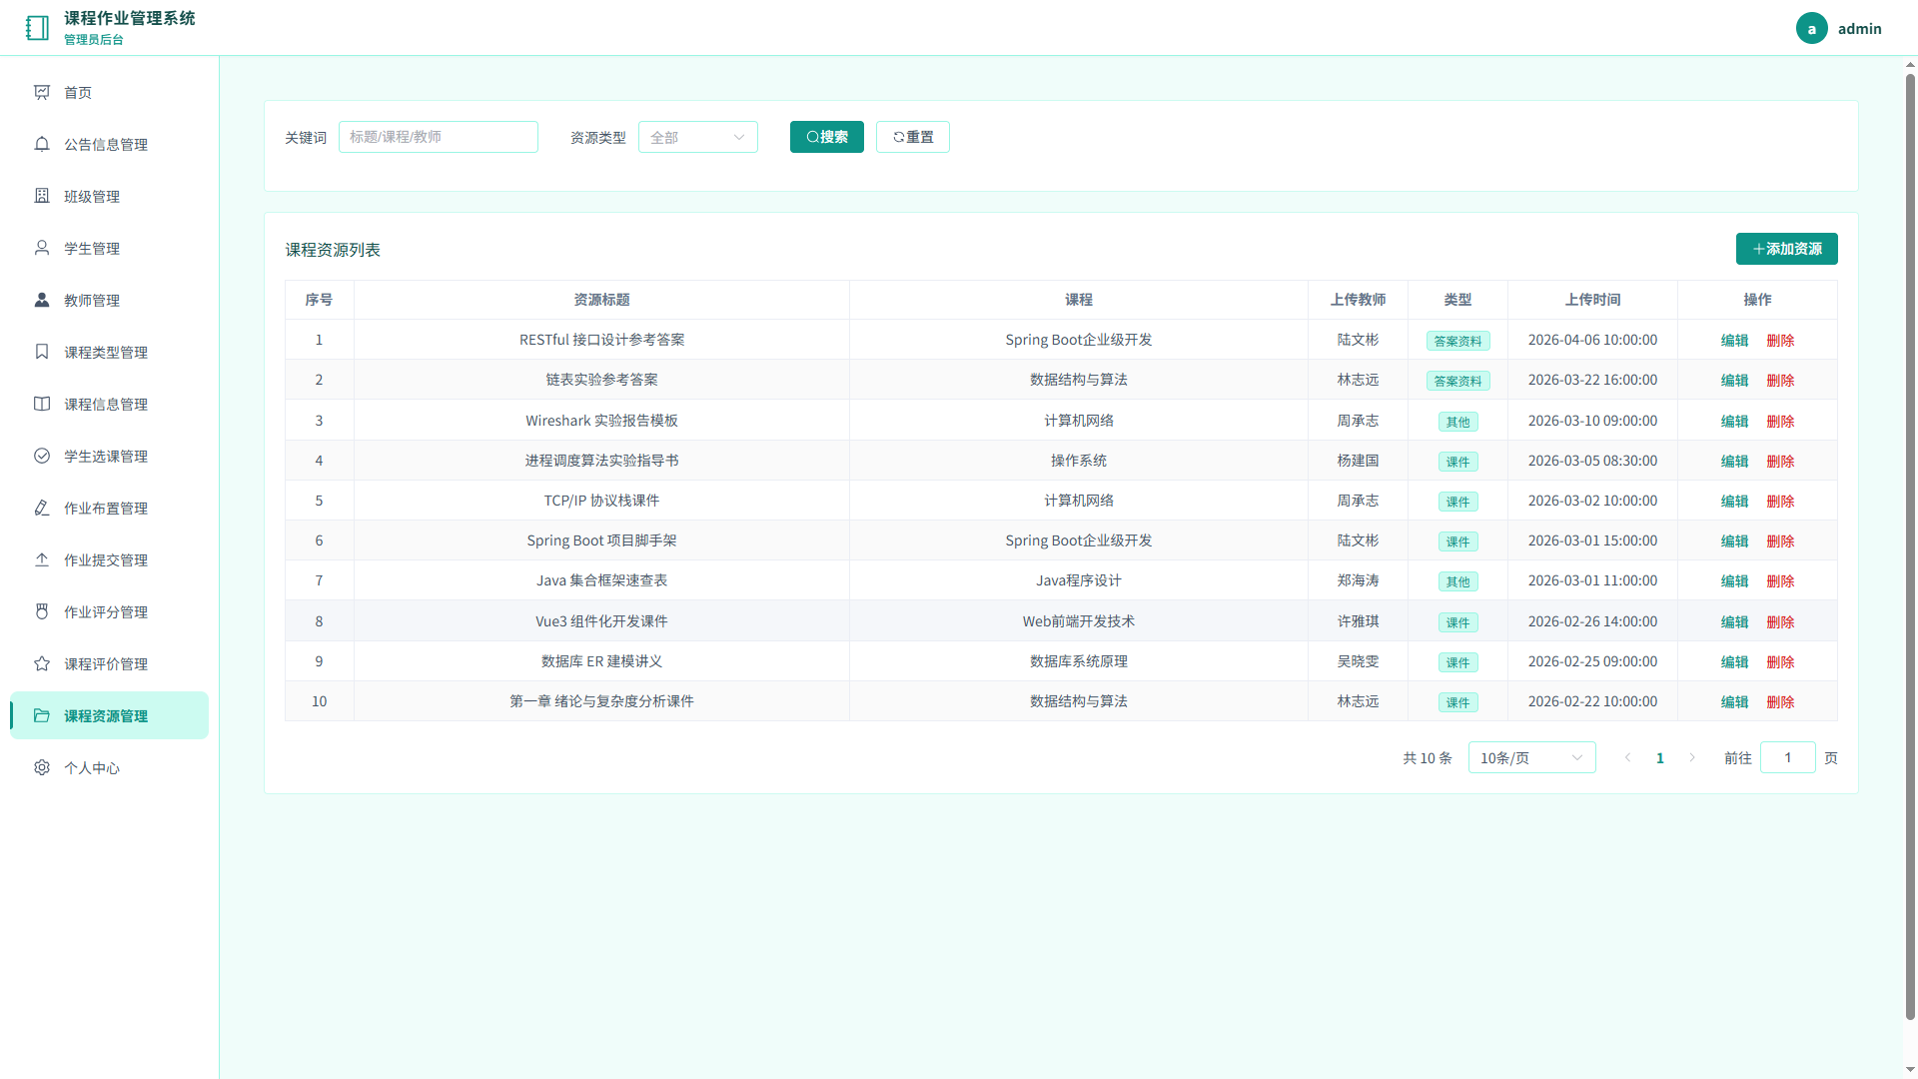Screen dimensions: 1918x1079
Task: Open 班级管理 menu item
Action: click(x=110, y=196)
